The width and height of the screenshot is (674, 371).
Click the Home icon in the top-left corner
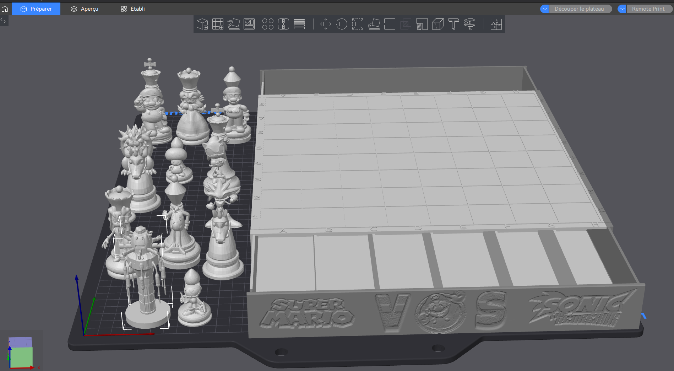[5, 9]
